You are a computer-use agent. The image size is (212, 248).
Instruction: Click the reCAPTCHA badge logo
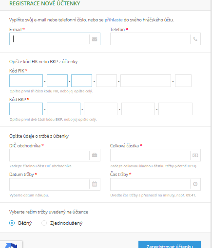pos(11,245)
